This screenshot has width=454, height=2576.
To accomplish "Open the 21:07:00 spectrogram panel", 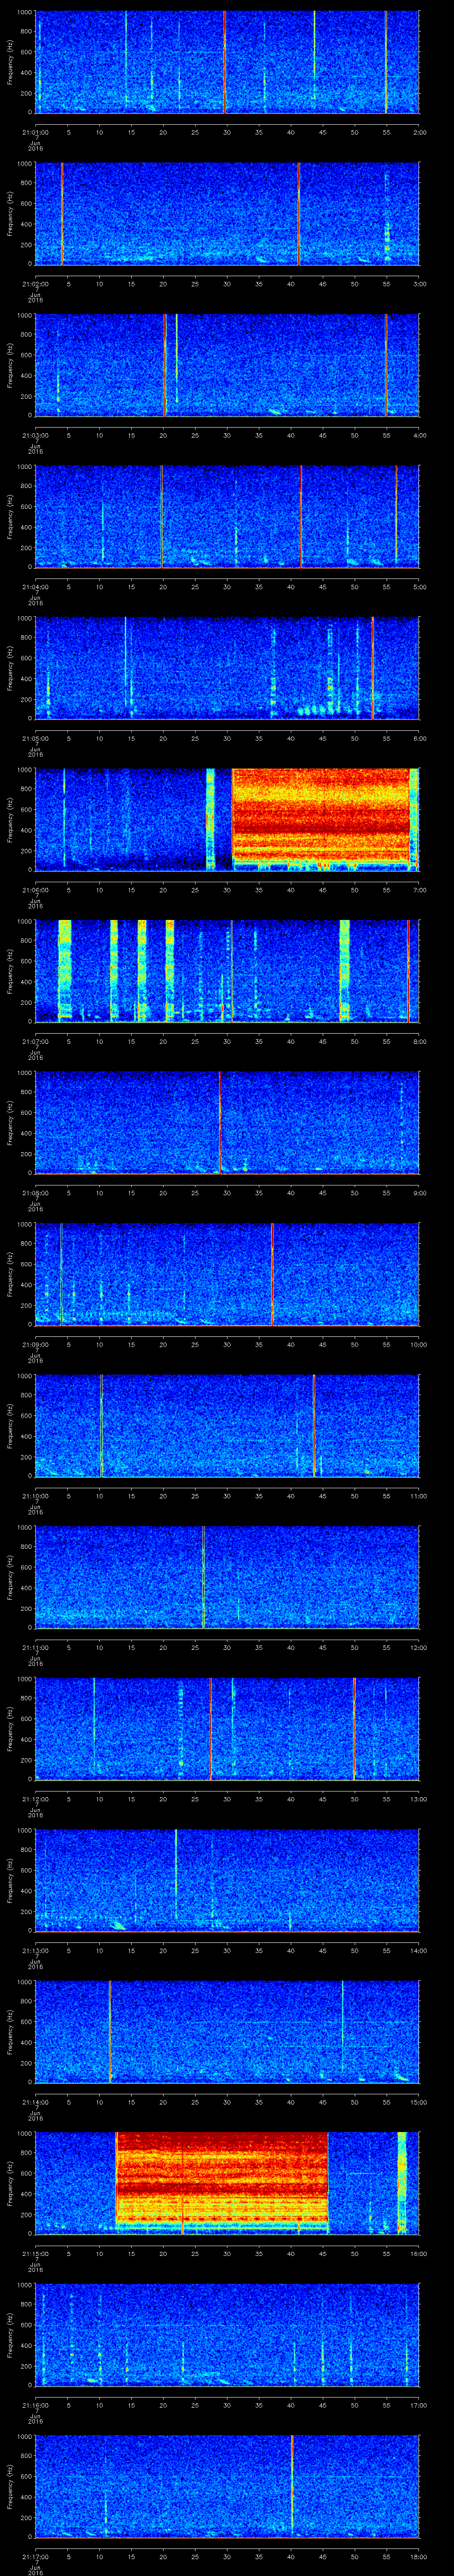I will point(227,971).
